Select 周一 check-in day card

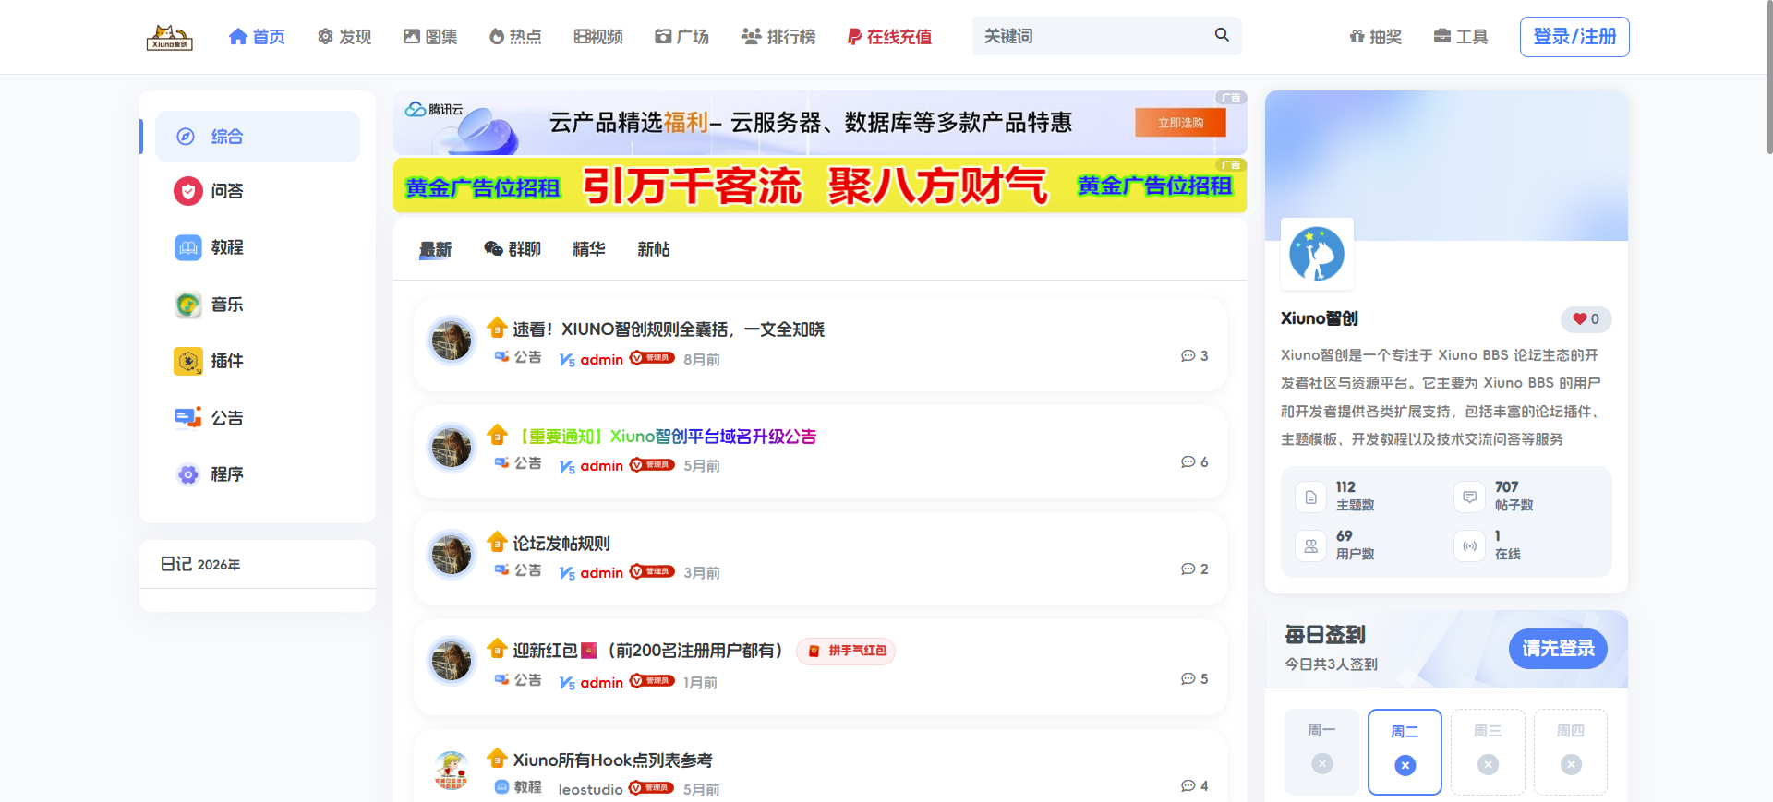click(1321, 751)
